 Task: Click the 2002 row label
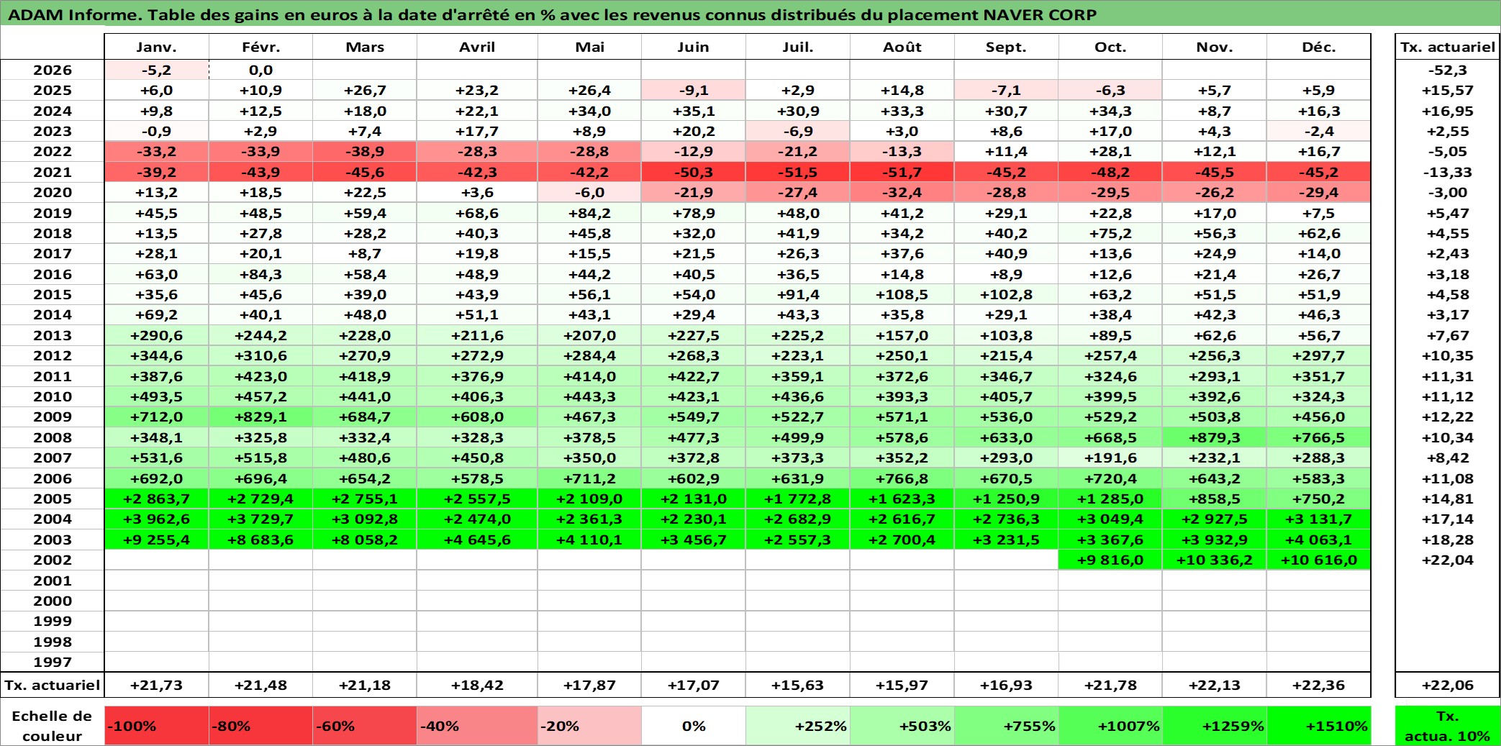click(53, 560)
